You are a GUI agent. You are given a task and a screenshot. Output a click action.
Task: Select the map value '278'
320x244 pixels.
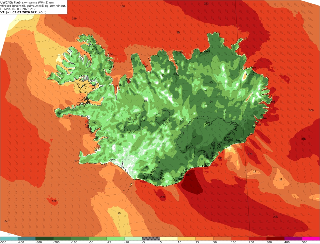(x=250, y=154)
